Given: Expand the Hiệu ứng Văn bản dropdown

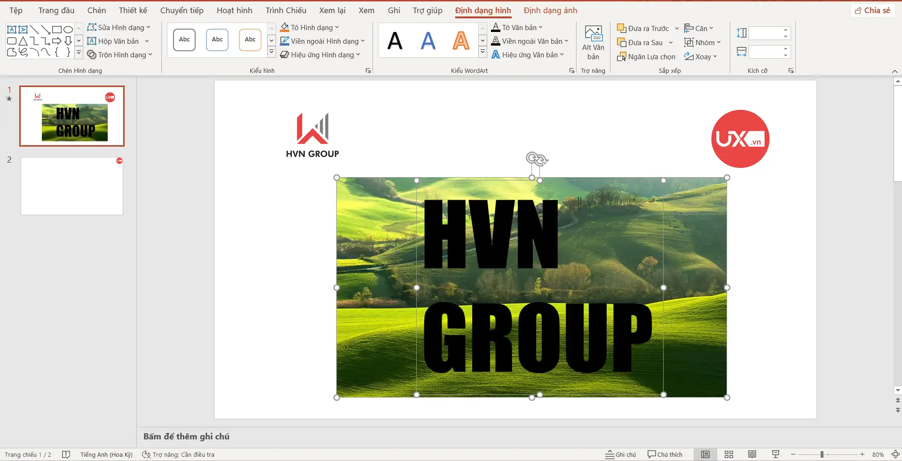Looking at the screenshot, I should (x=562, y=55).
